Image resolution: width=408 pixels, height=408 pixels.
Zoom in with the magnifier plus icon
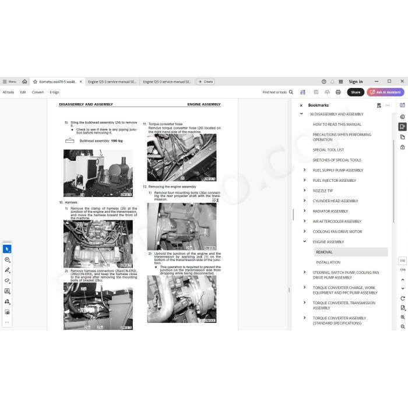(x=403, y=317)
